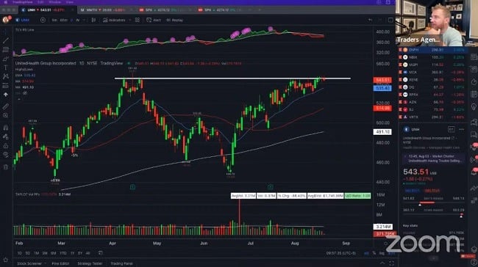Select AZN row in watchlist

[x=433, y=102]
